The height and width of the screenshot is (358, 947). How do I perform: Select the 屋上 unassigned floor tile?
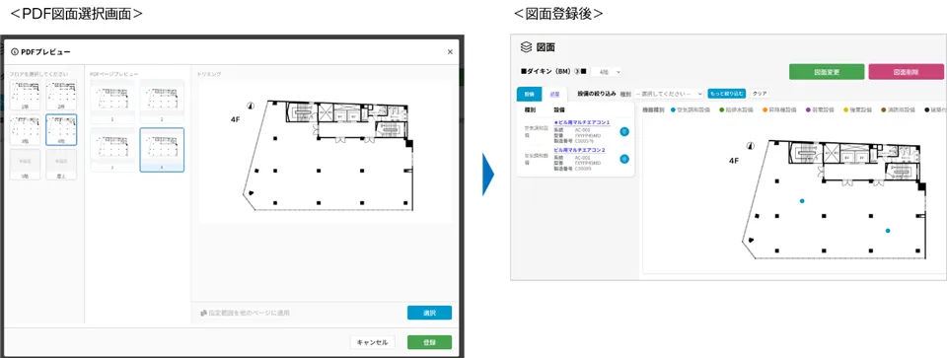coord(61,165)
